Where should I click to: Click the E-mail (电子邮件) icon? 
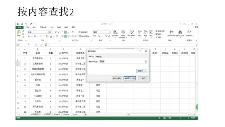click(x=189, y=32)
